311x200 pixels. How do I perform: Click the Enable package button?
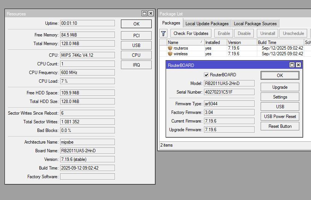(x=224, y=33)
